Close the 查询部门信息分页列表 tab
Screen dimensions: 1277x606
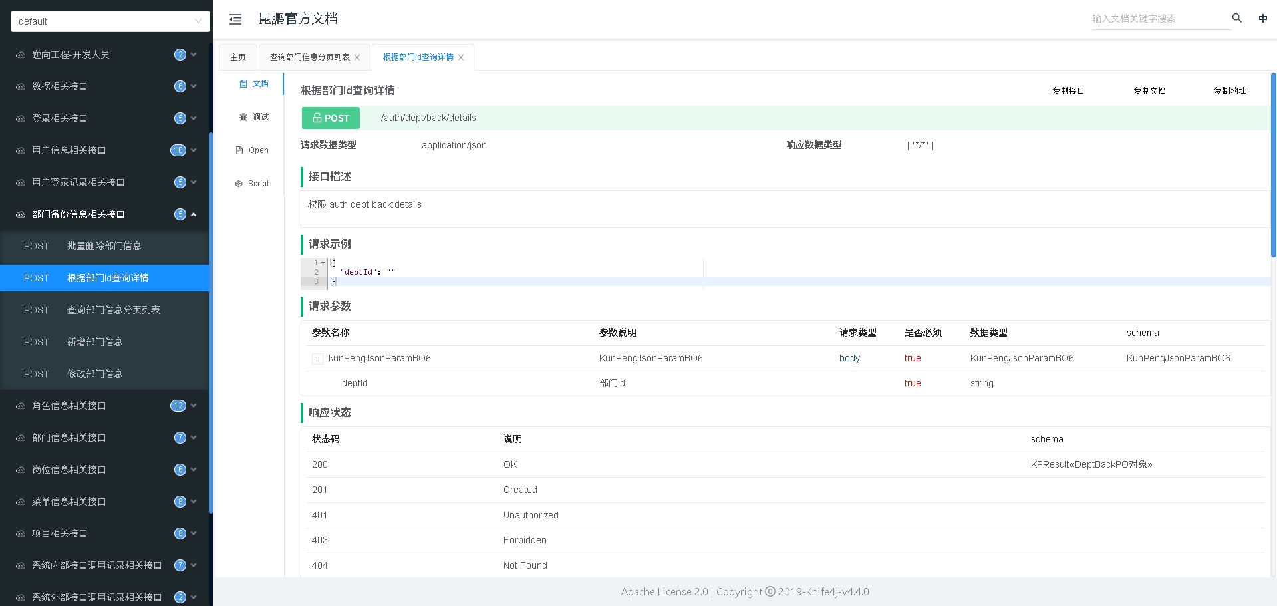[357, 57]
